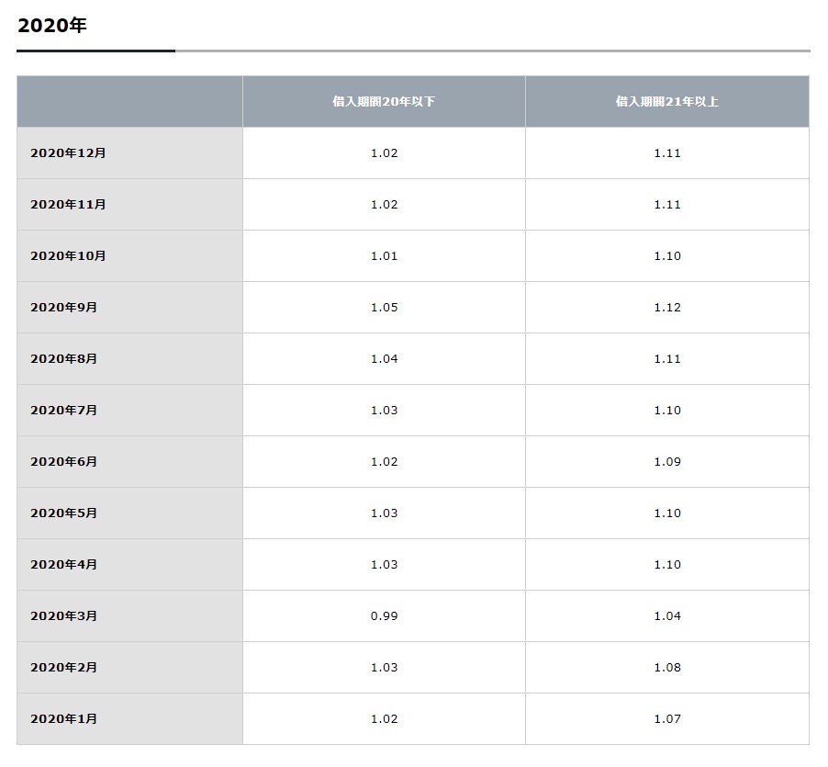Click the 2020年12月 row label
Screen dimensions: 828x767
tap(68, 153)
